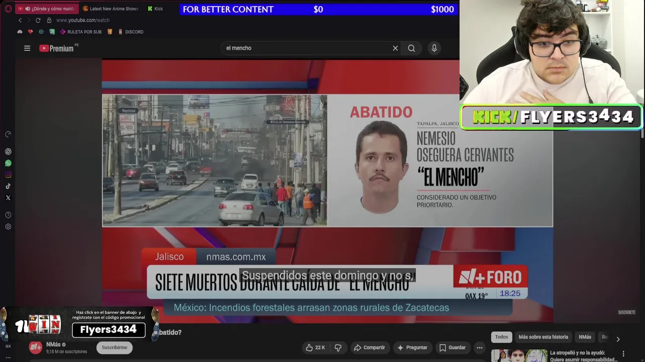Open GX Corner at sidebar bottom
The image size is (645, 362).
point(8,346)
